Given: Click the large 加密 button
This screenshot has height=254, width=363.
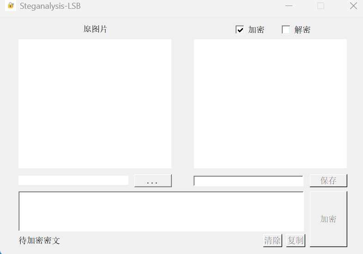Looking at the screenshot, I should click(x=328, y=219).
